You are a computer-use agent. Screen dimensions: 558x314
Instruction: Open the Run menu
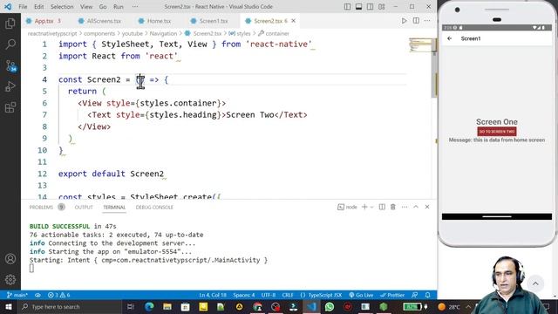(x=119, y=7)
